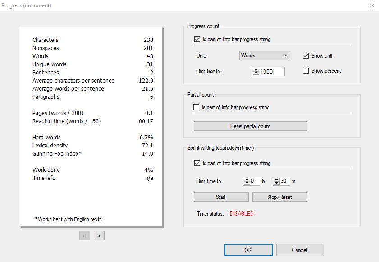Confirm the dialog with OK
Screen dimensions: 379x262
click(248, 250)
